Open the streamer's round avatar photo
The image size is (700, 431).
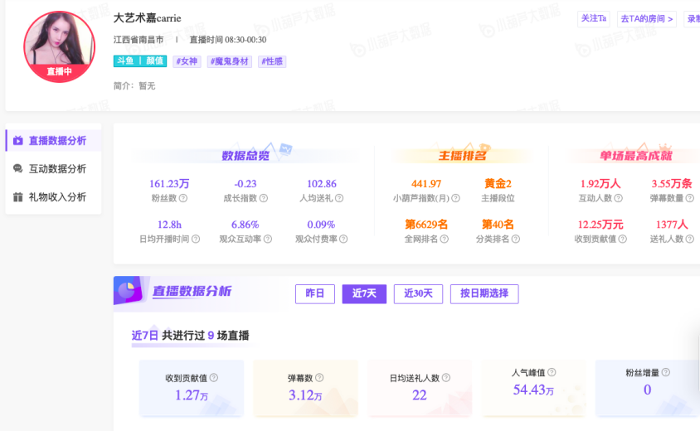(x=60, y=47)
